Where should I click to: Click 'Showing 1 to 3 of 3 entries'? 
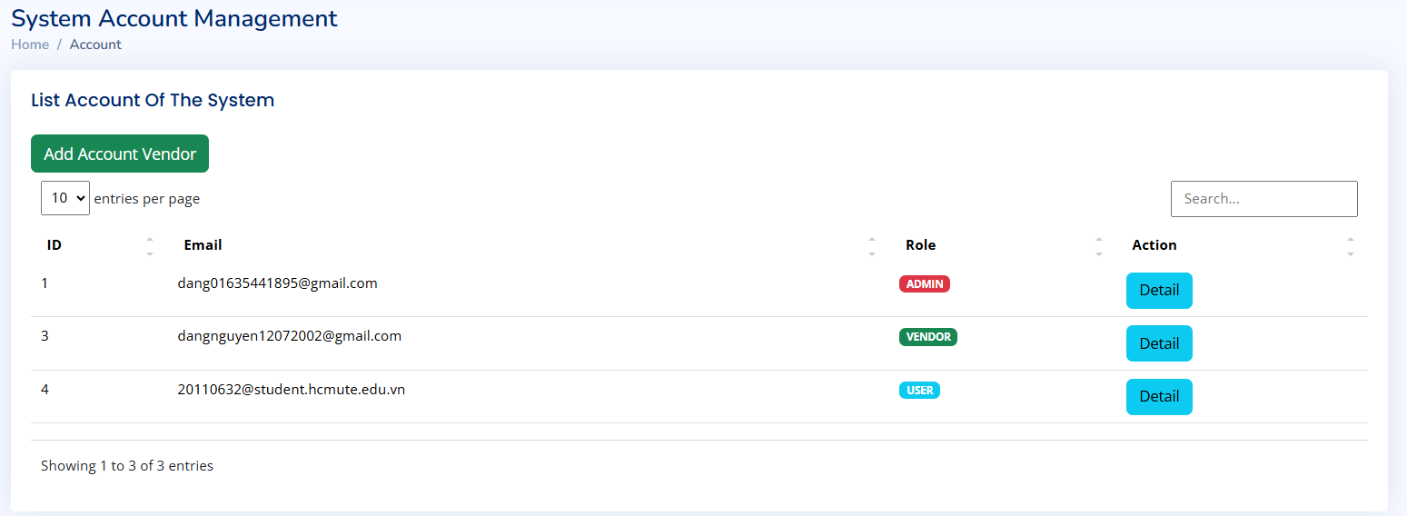pyautogui.click(x=127, y=466)
